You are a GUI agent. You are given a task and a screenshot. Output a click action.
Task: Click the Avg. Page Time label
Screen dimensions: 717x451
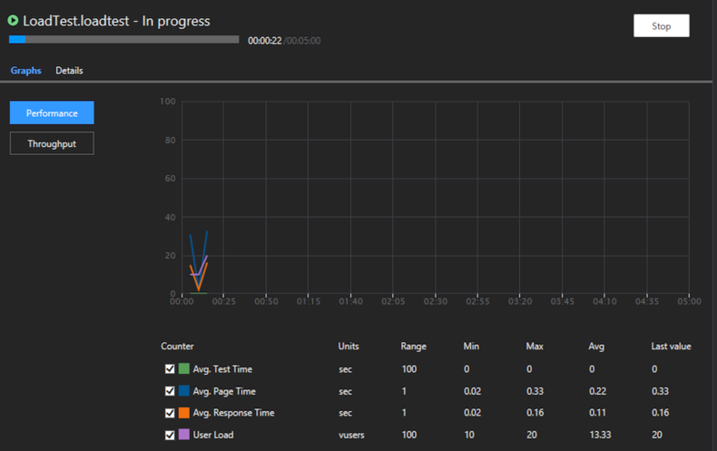coord(224,391)
